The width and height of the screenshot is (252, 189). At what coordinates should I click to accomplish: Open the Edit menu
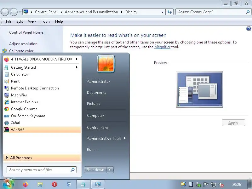pos(20,21)
